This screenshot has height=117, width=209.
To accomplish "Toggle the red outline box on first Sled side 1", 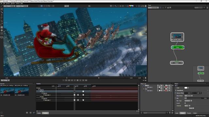I will click(x=166, y=87).
